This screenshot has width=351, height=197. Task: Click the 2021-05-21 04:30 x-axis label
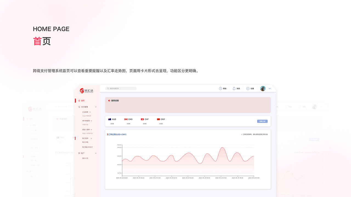(x=188, y=178)
